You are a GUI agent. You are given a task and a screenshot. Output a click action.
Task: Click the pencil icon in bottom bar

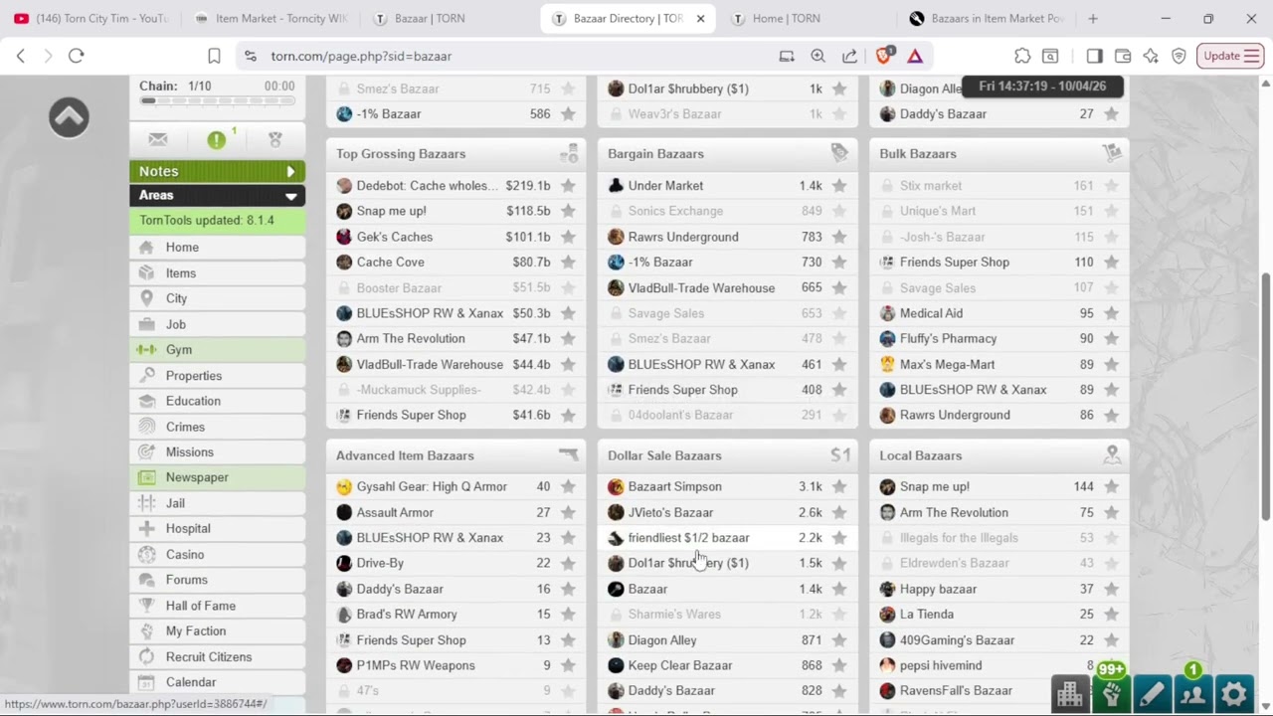pos(1152,694)
